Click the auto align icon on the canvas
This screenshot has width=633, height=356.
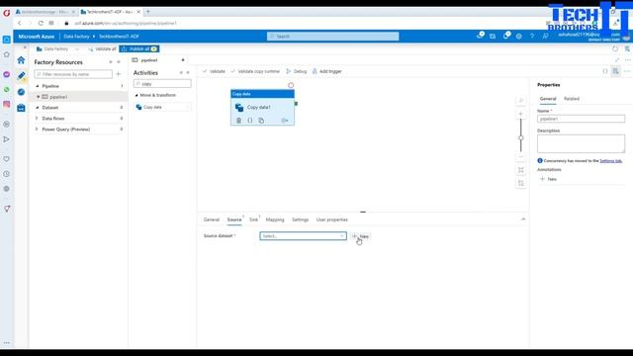point(521,183)
